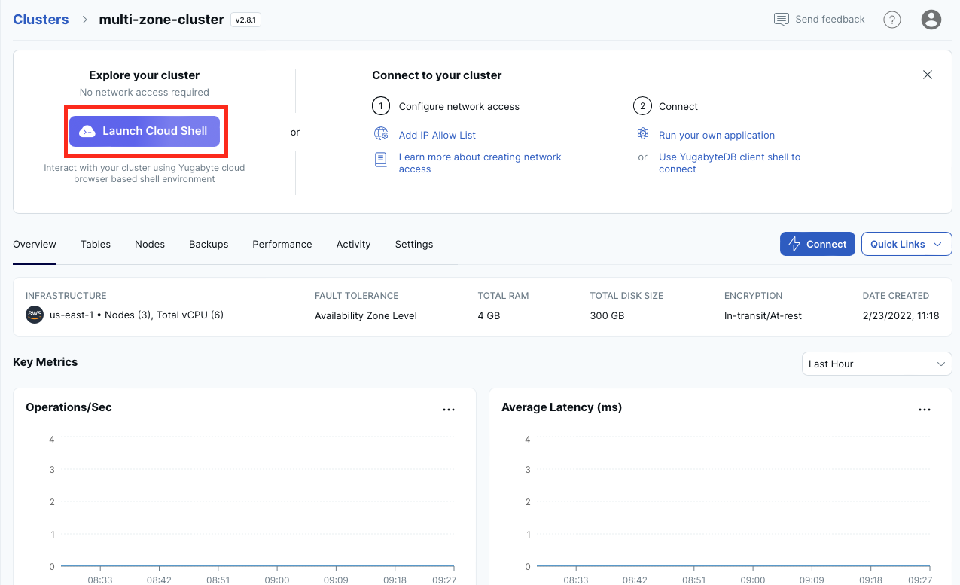
Task: Follow the Add IP Allow List link
Action: [437, 134]
